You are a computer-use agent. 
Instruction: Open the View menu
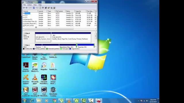point(35,5)
